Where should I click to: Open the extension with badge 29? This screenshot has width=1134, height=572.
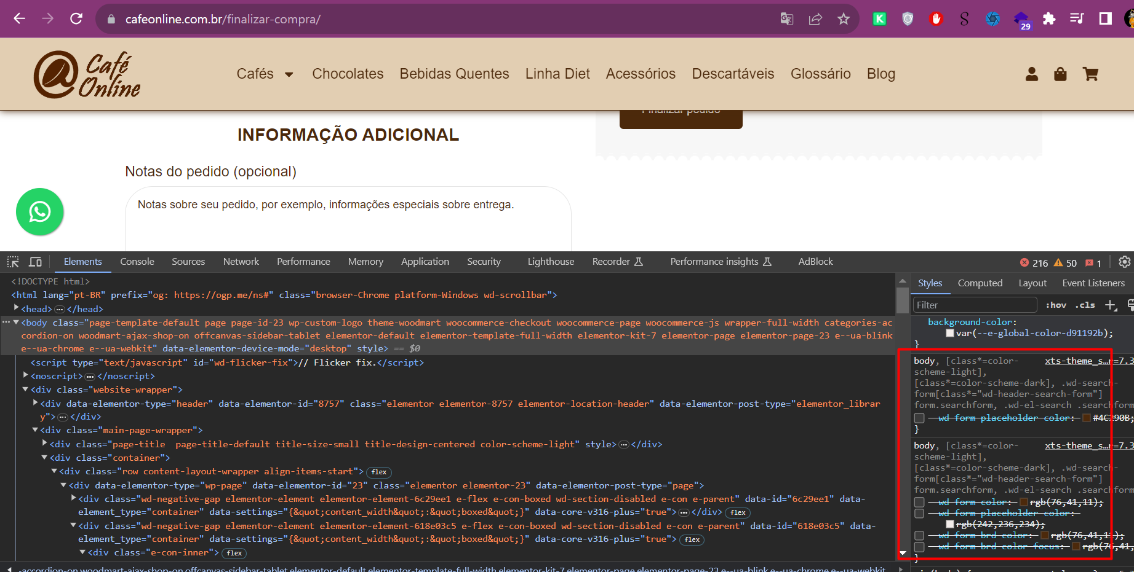pyautogui.click(x=1021, y=20)
